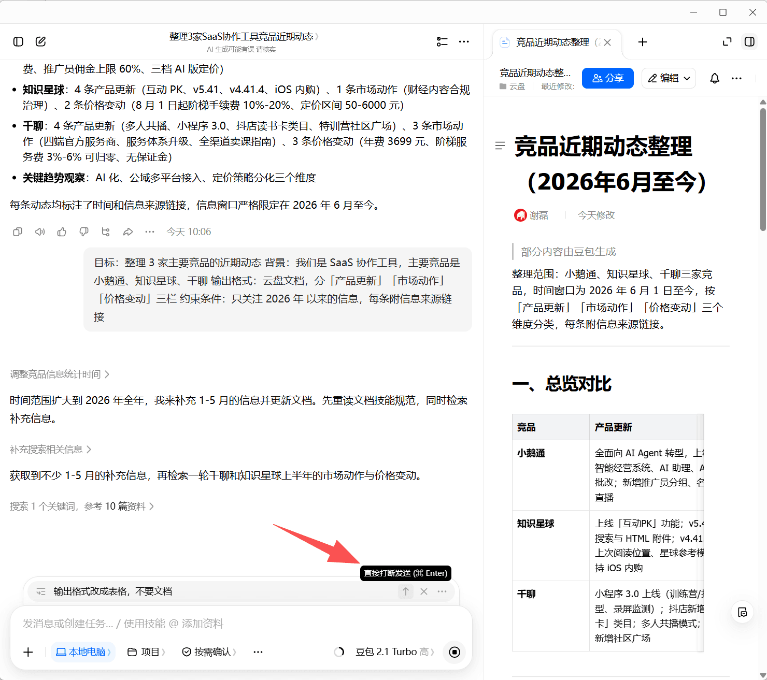
Task: Expand the conversation title 整理3家SaaS协作工具竞品近期动态
Action: coord(244,37)
